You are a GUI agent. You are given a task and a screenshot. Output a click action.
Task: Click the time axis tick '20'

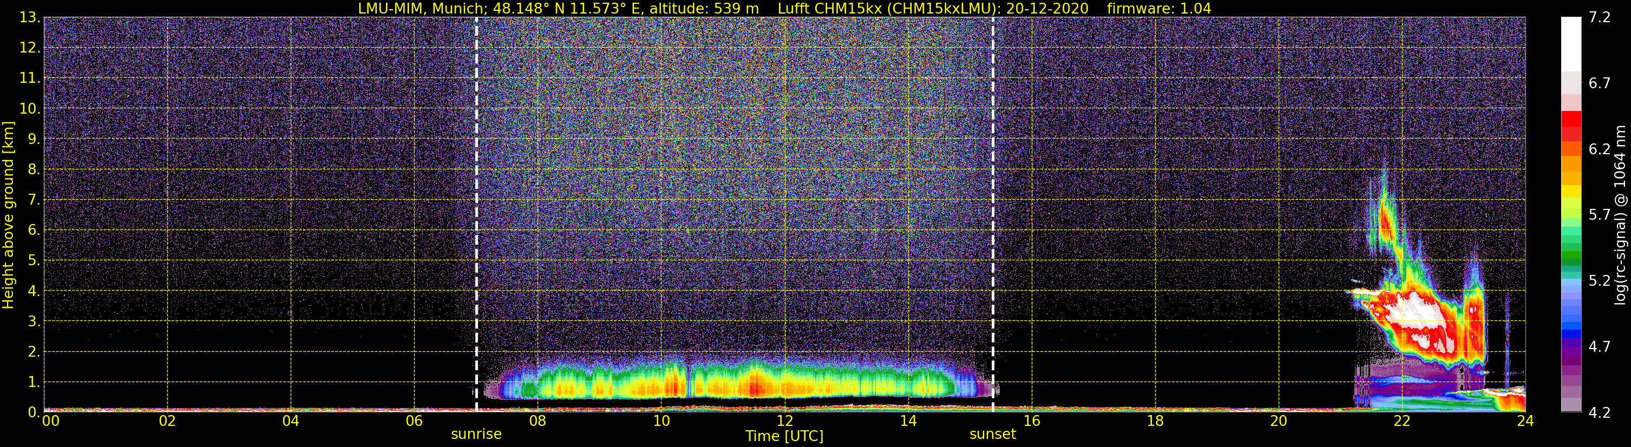point(1279,421)
